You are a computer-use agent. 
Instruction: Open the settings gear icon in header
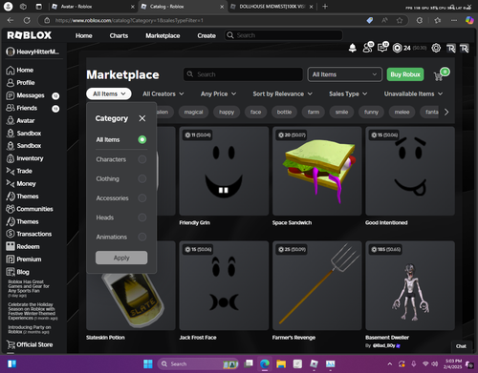[436, 48]
